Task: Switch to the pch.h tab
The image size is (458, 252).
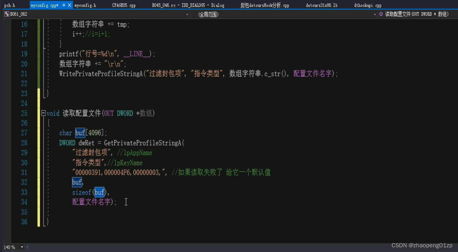Action: [x=9, y=5]
